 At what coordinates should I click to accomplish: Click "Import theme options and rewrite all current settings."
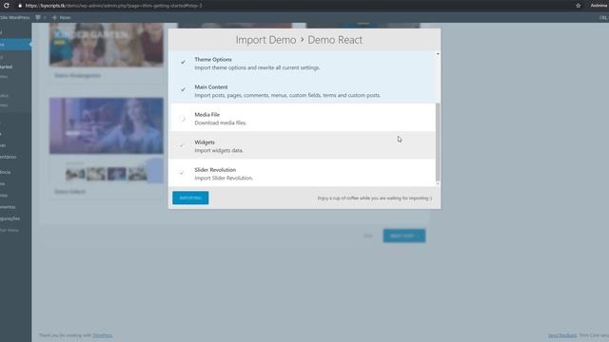[257, 67]
